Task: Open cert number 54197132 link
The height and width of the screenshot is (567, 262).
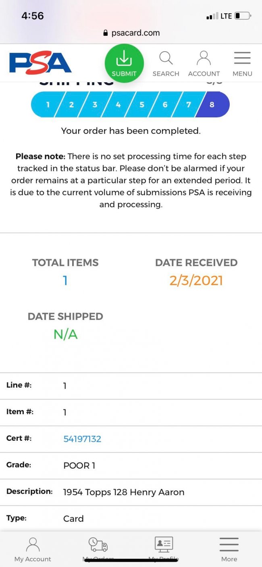Action: click(x=82, y=439)
